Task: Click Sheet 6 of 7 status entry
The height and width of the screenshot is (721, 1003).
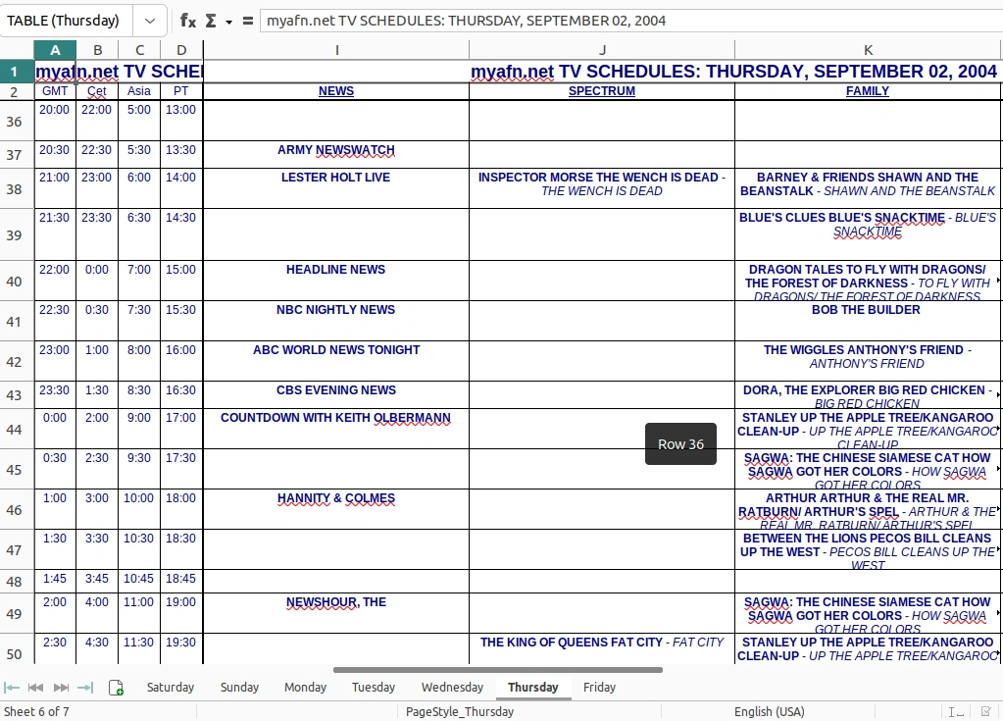Action: tap(36, 711)
